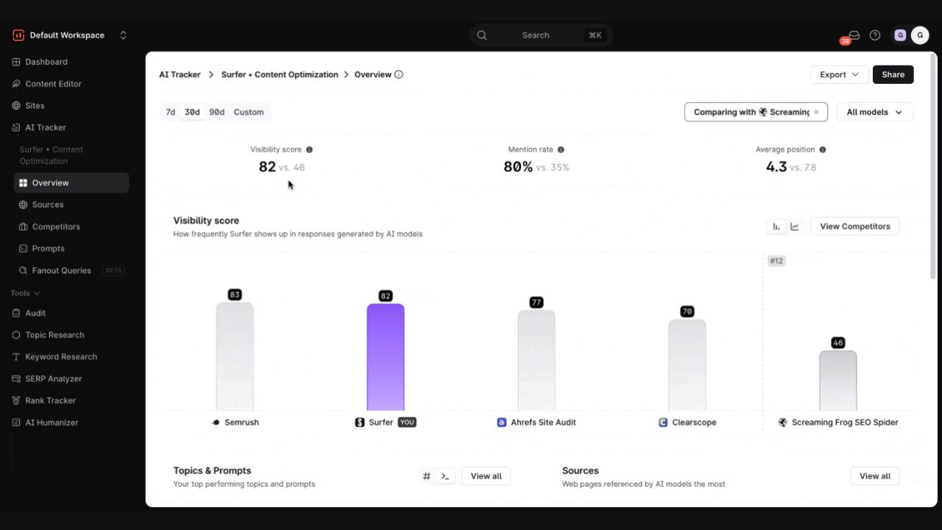The height and width of the screenshot is (530, 942).
Task: Click the Visibility score info icon
Action: [x=309, y=149]
